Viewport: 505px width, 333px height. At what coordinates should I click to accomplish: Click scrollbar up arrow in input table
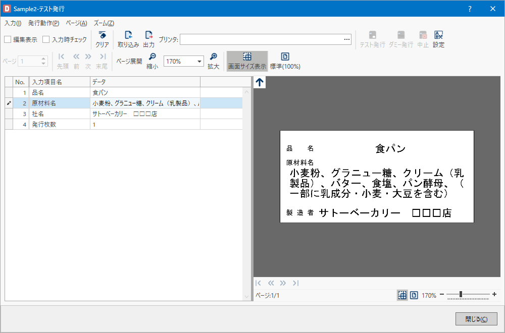pos(247,92)
